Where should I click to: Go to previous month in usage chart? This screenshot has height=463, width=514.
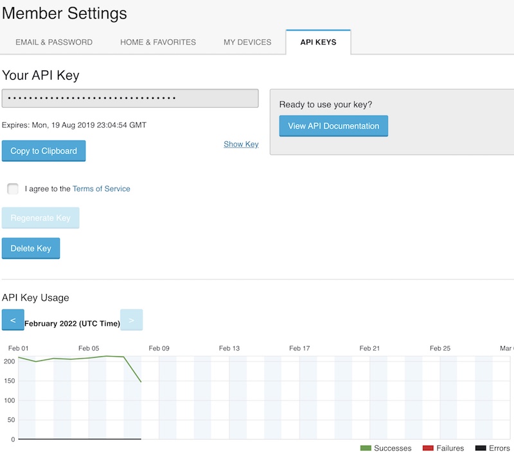(13, 320)
